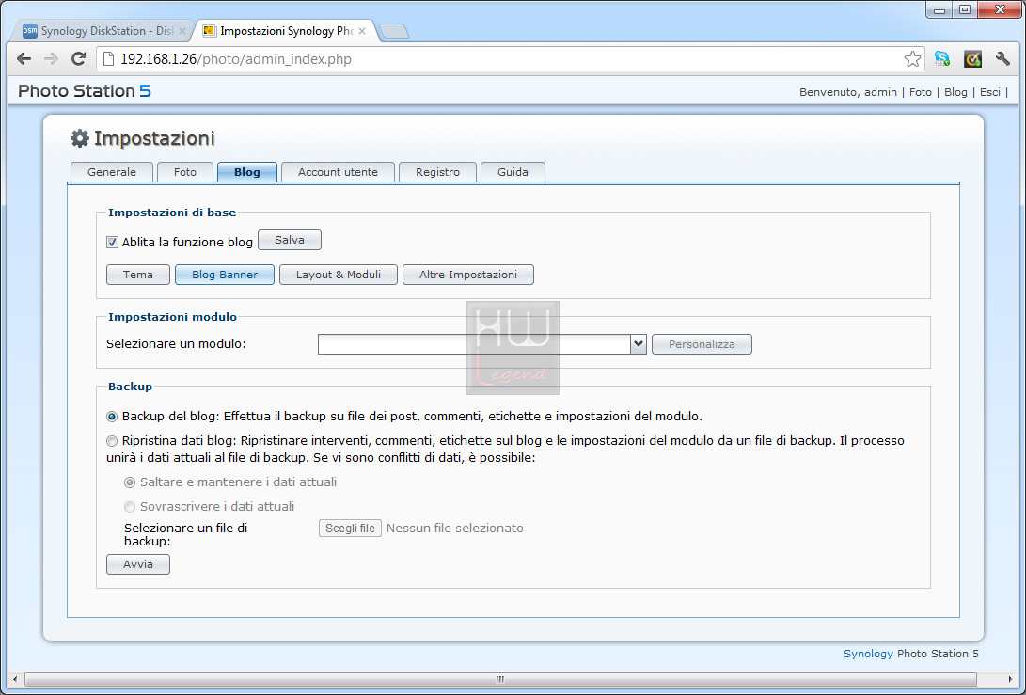Click the browser forward arrow

point(51,59)
